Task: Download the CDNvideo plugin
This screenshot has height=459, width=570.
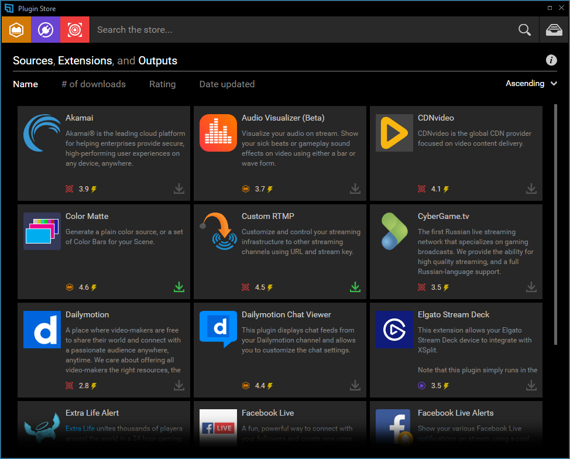Action: pyautogui.click(x=531, y=189)
